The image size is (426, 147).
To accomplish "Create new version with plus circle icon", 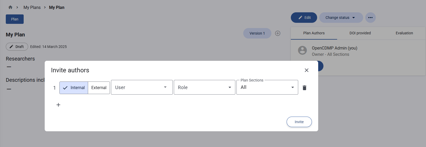I will (x=278, y=33).
